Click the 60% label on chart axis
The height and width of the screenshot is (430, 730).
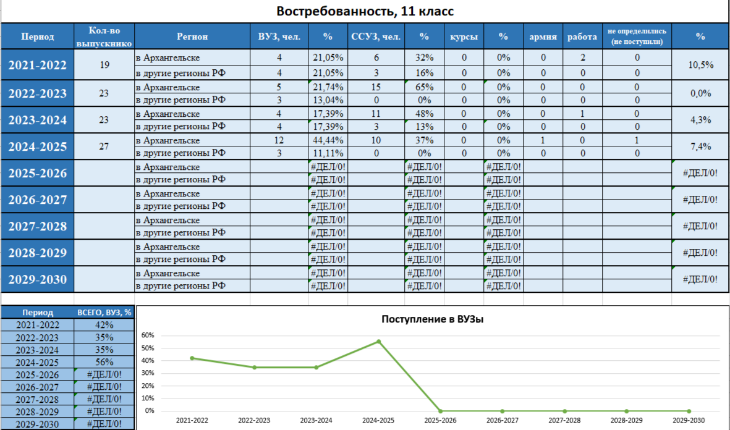pyautogui.click(x=148, y=335)
